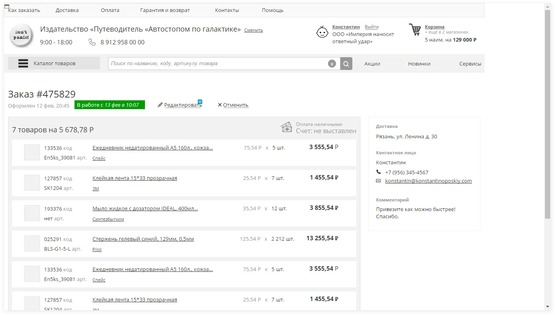Click the Сменить link near publisher name
Screen dimensions: 555x315
[253, 30]
